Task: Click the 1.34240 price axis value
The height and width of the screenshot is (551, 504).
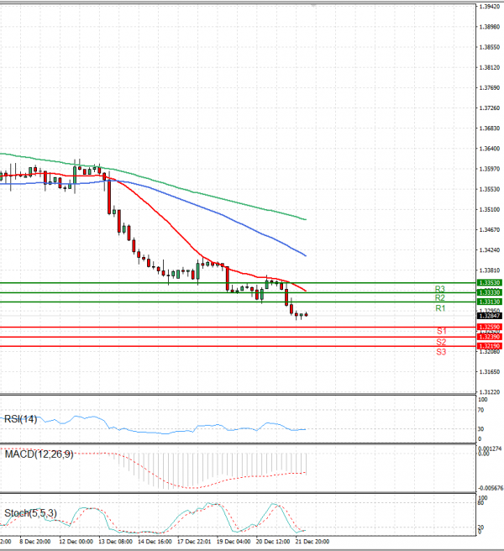Action: [490, 250]
